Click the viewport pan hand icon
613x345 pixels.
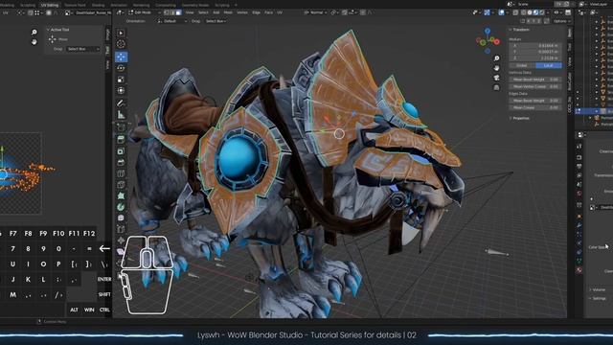(496, 68)
